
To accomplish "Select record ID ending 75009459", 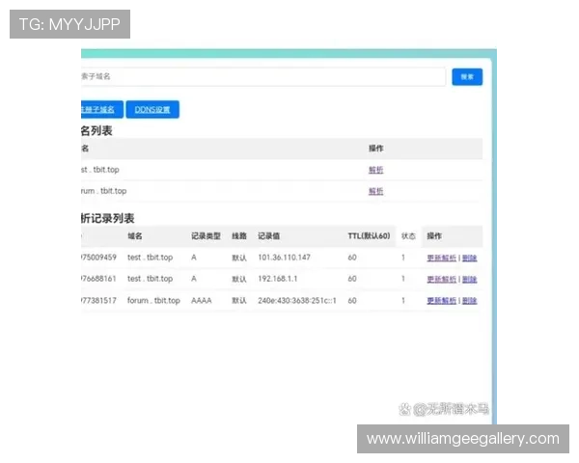I will (99, 258).
